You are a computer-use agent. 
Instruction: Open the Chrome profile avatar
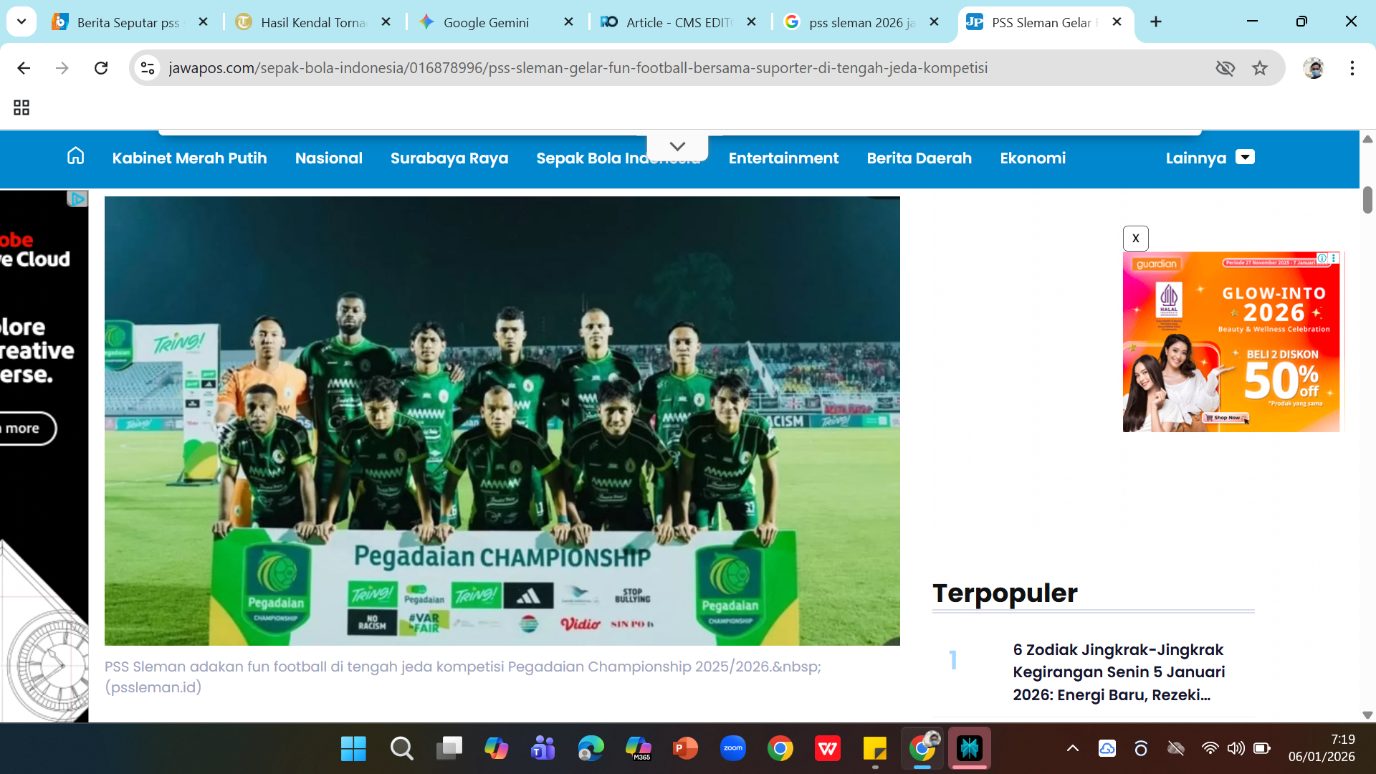coord(1314,68)
